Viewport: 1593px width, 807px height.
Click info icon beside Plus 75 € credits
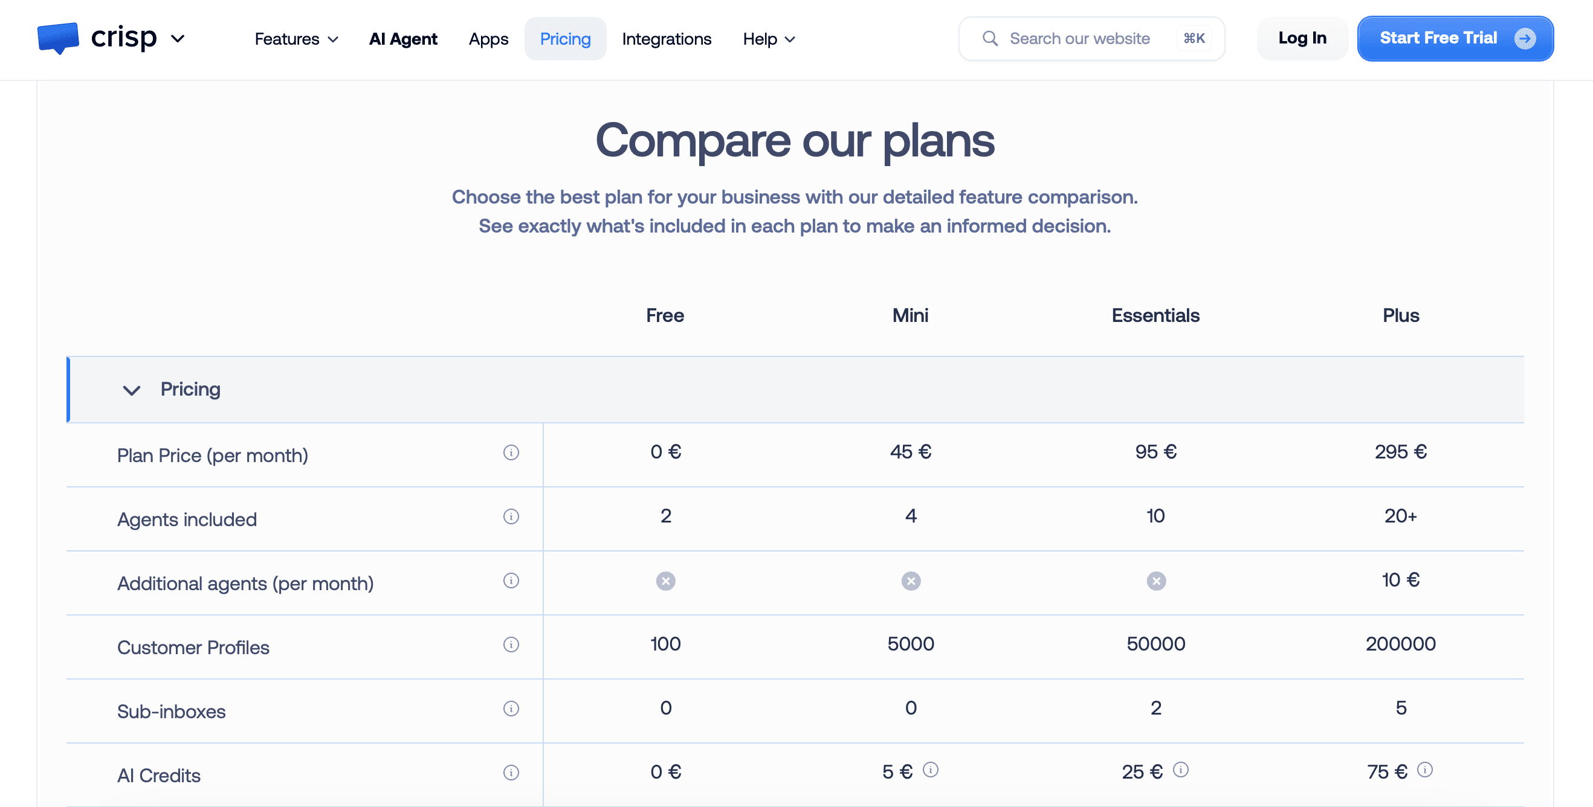coord(1424,770)
